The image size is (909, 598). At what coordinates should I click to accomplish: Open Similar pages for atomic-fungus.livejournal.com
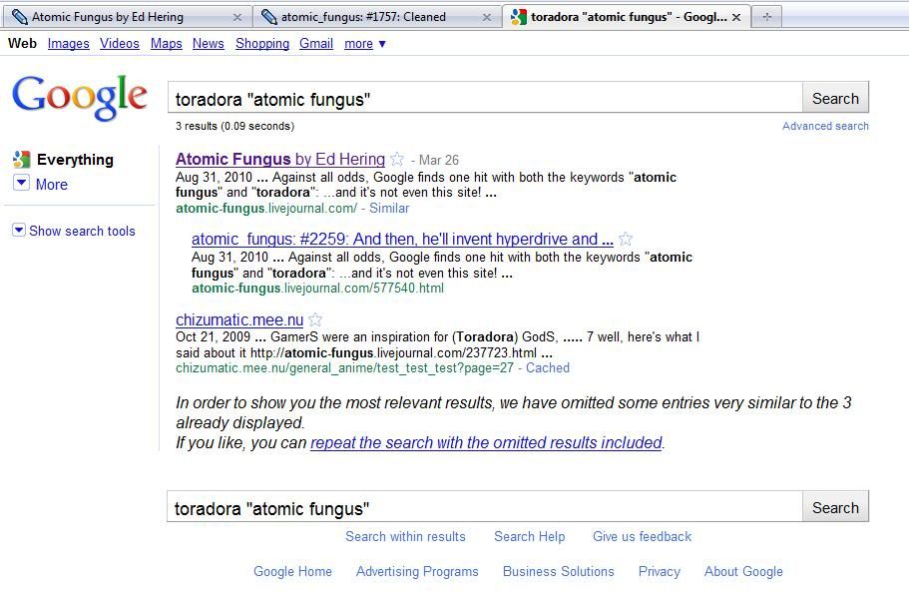(389, 209)
